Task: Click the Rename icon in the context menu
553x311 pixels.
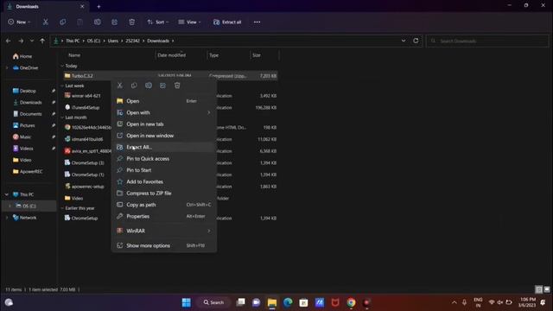Action: pos(149,86)
